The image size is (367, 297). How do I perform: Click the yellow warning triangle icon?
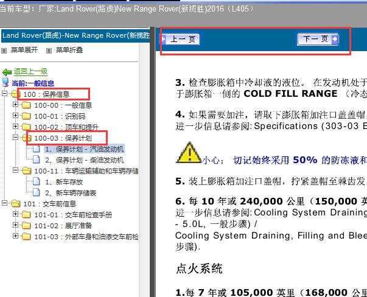(x=189, y=153)
